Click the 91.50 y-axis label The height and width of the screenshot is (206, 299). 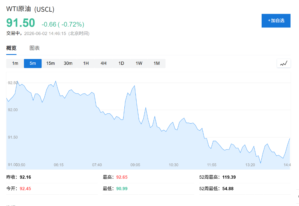13,137
